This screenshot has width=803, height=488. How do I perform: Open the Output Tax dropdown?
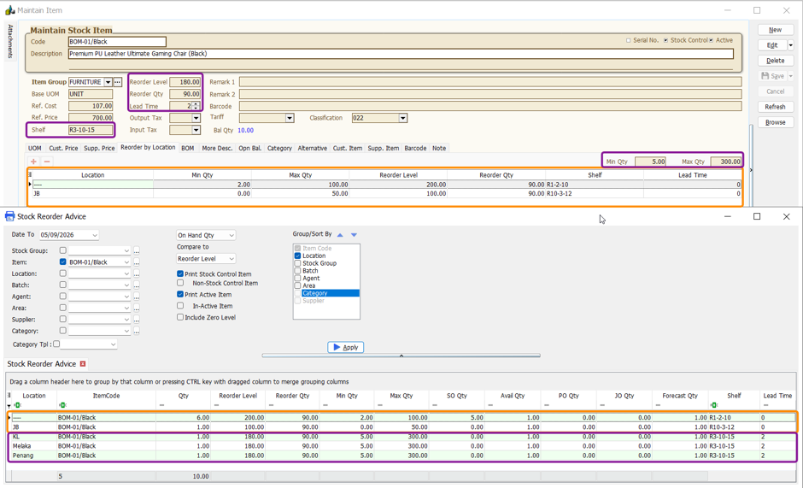(196, 118)
